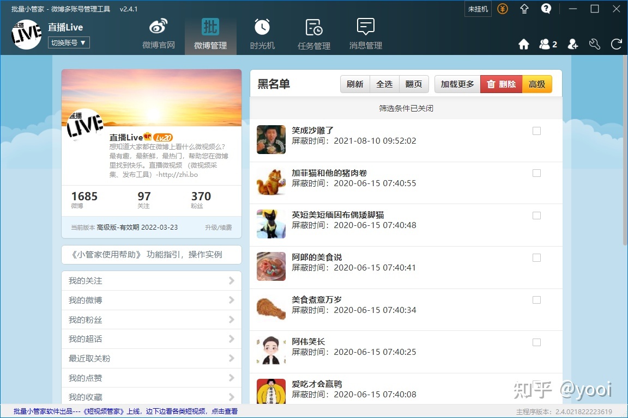Screen dimensions: 628x418
Task: Open avatar of 阿郎的美食说
Action: 271,266
